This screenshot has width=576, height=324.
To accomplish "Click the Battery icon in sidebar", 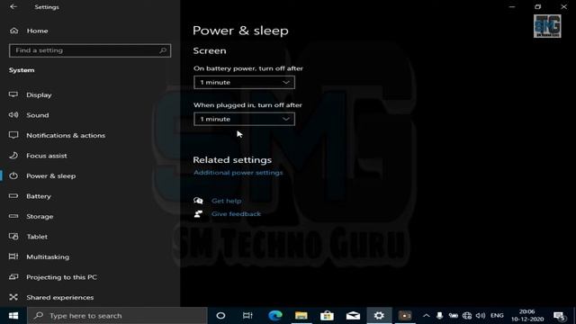I will (x=13, y=196).
